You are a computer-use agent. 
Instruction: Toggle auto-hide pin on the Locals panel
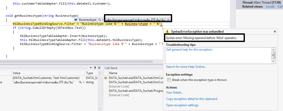coord(95,68)
